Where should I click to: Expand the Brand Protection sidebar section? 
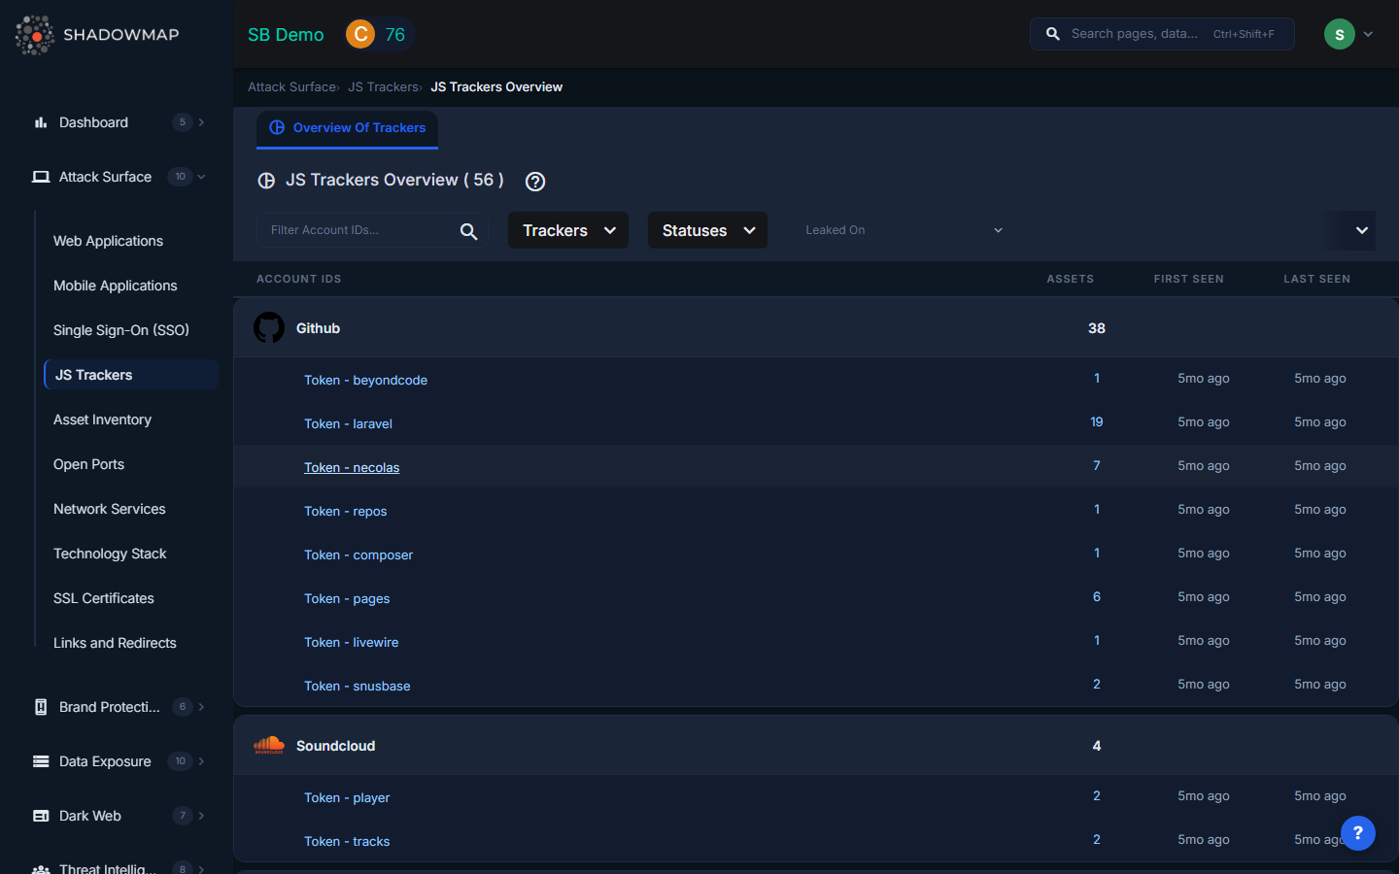coord(201,707)
